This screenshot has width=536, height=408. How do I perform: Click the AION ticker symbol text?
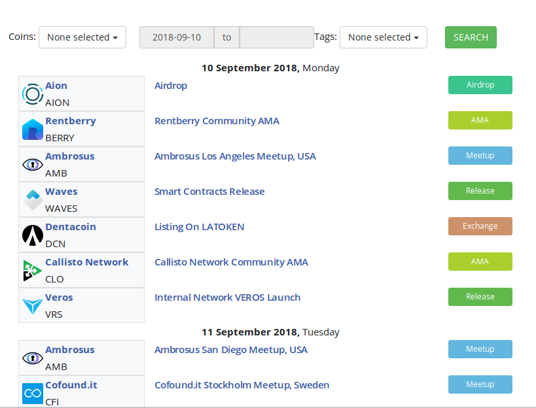pos(57,103)
